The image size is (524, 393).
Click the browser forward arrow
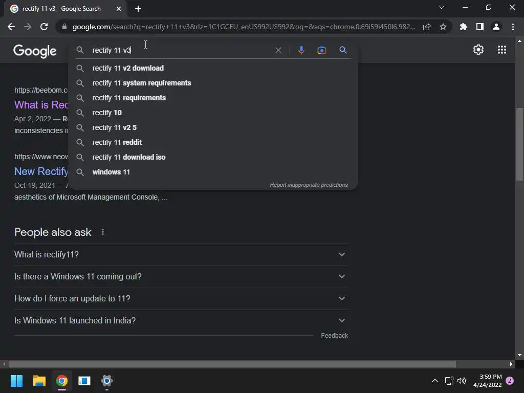click(28, 27)
